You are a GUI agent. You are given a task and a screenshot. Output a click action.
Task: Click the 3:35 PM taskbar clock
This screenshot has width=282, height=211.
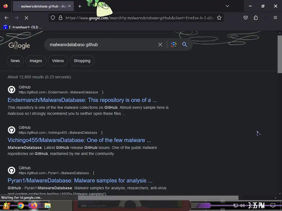pyautogui.click(x=256, y=206)
